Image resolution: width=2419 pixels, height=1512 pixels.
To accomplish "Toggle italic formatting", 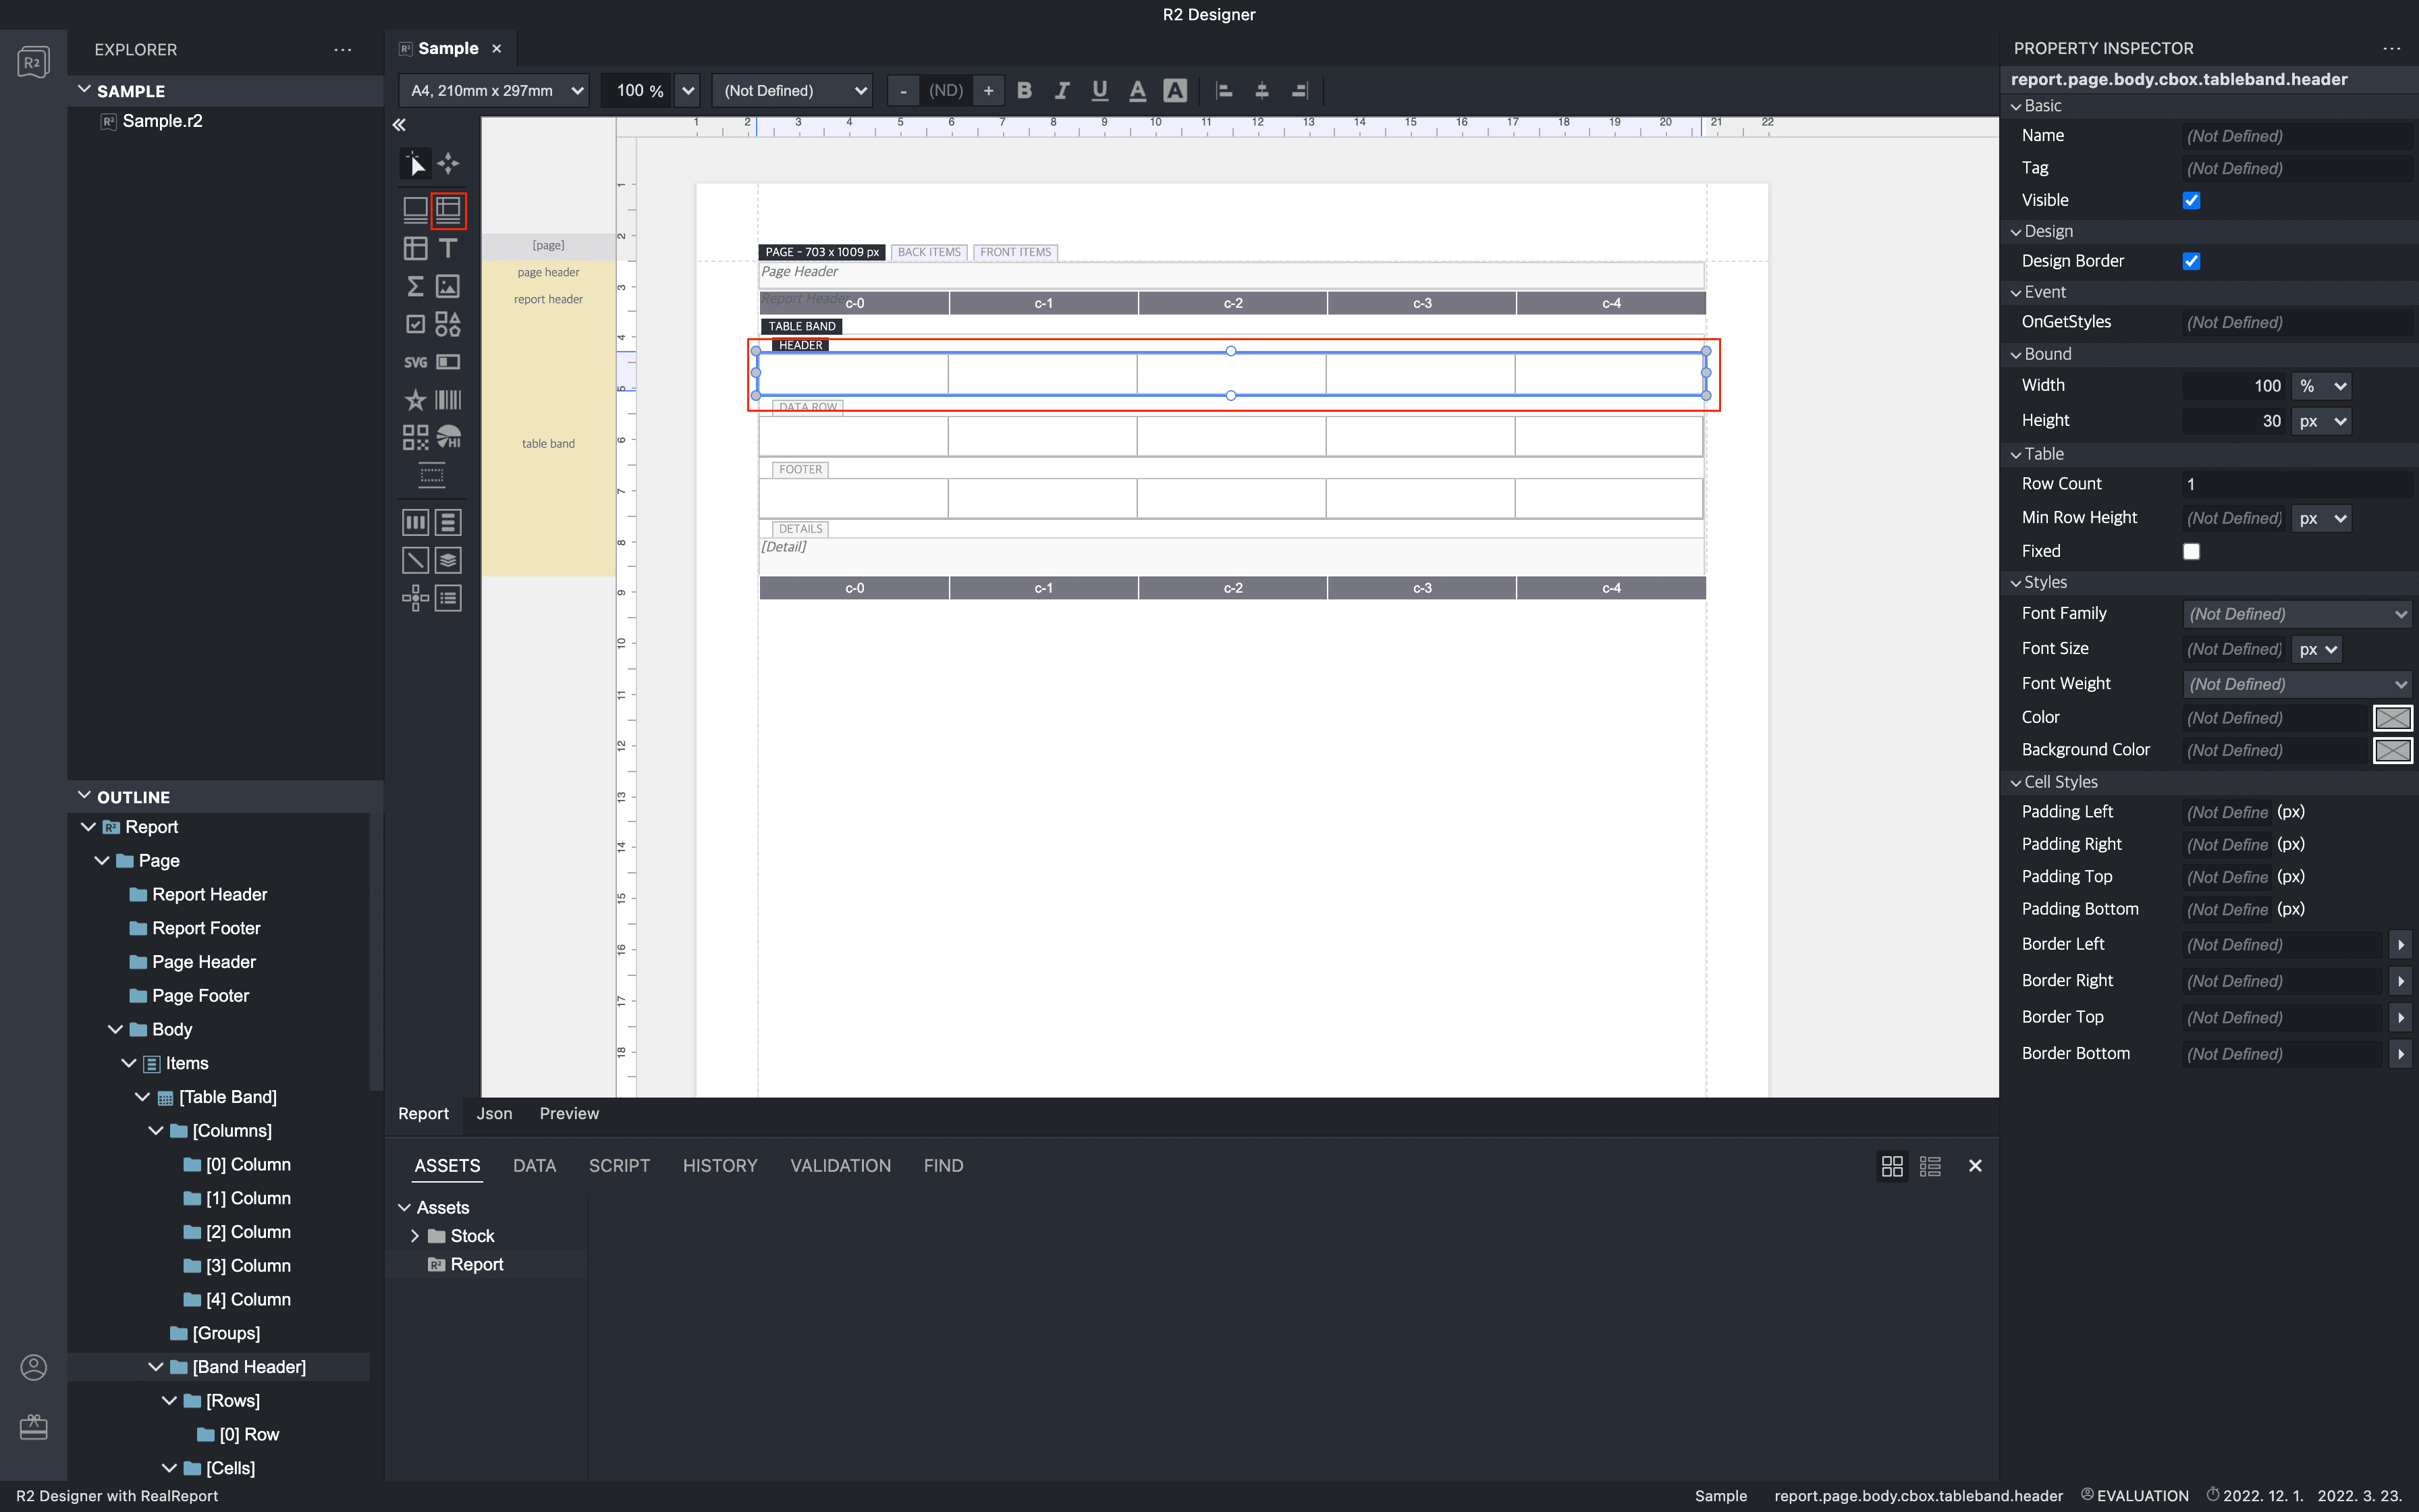I will [1062, 90].
